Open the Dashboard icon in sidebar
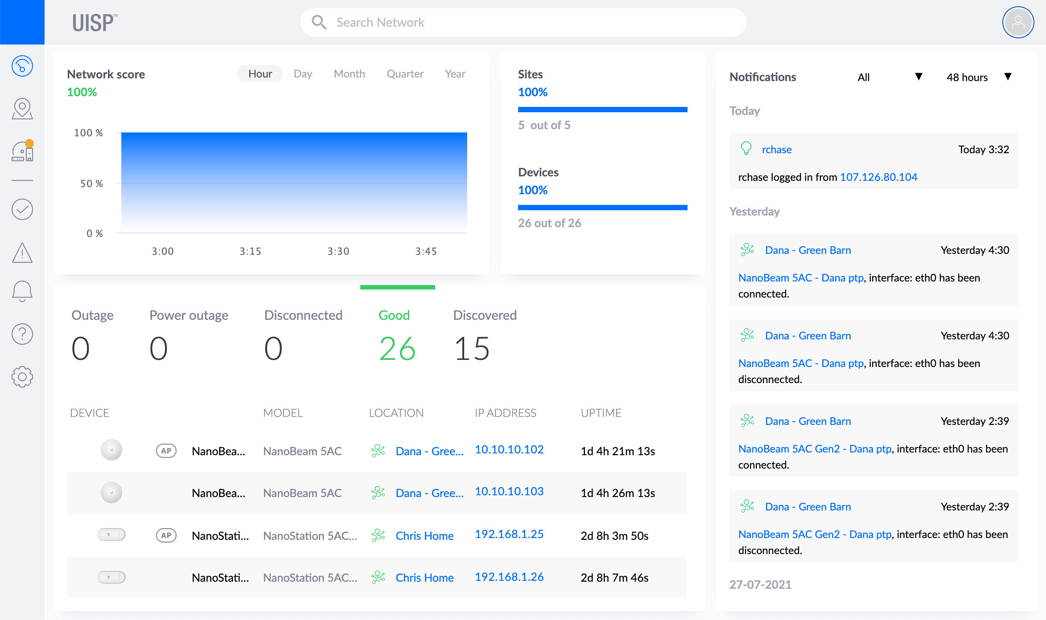 tap(22, 65)
